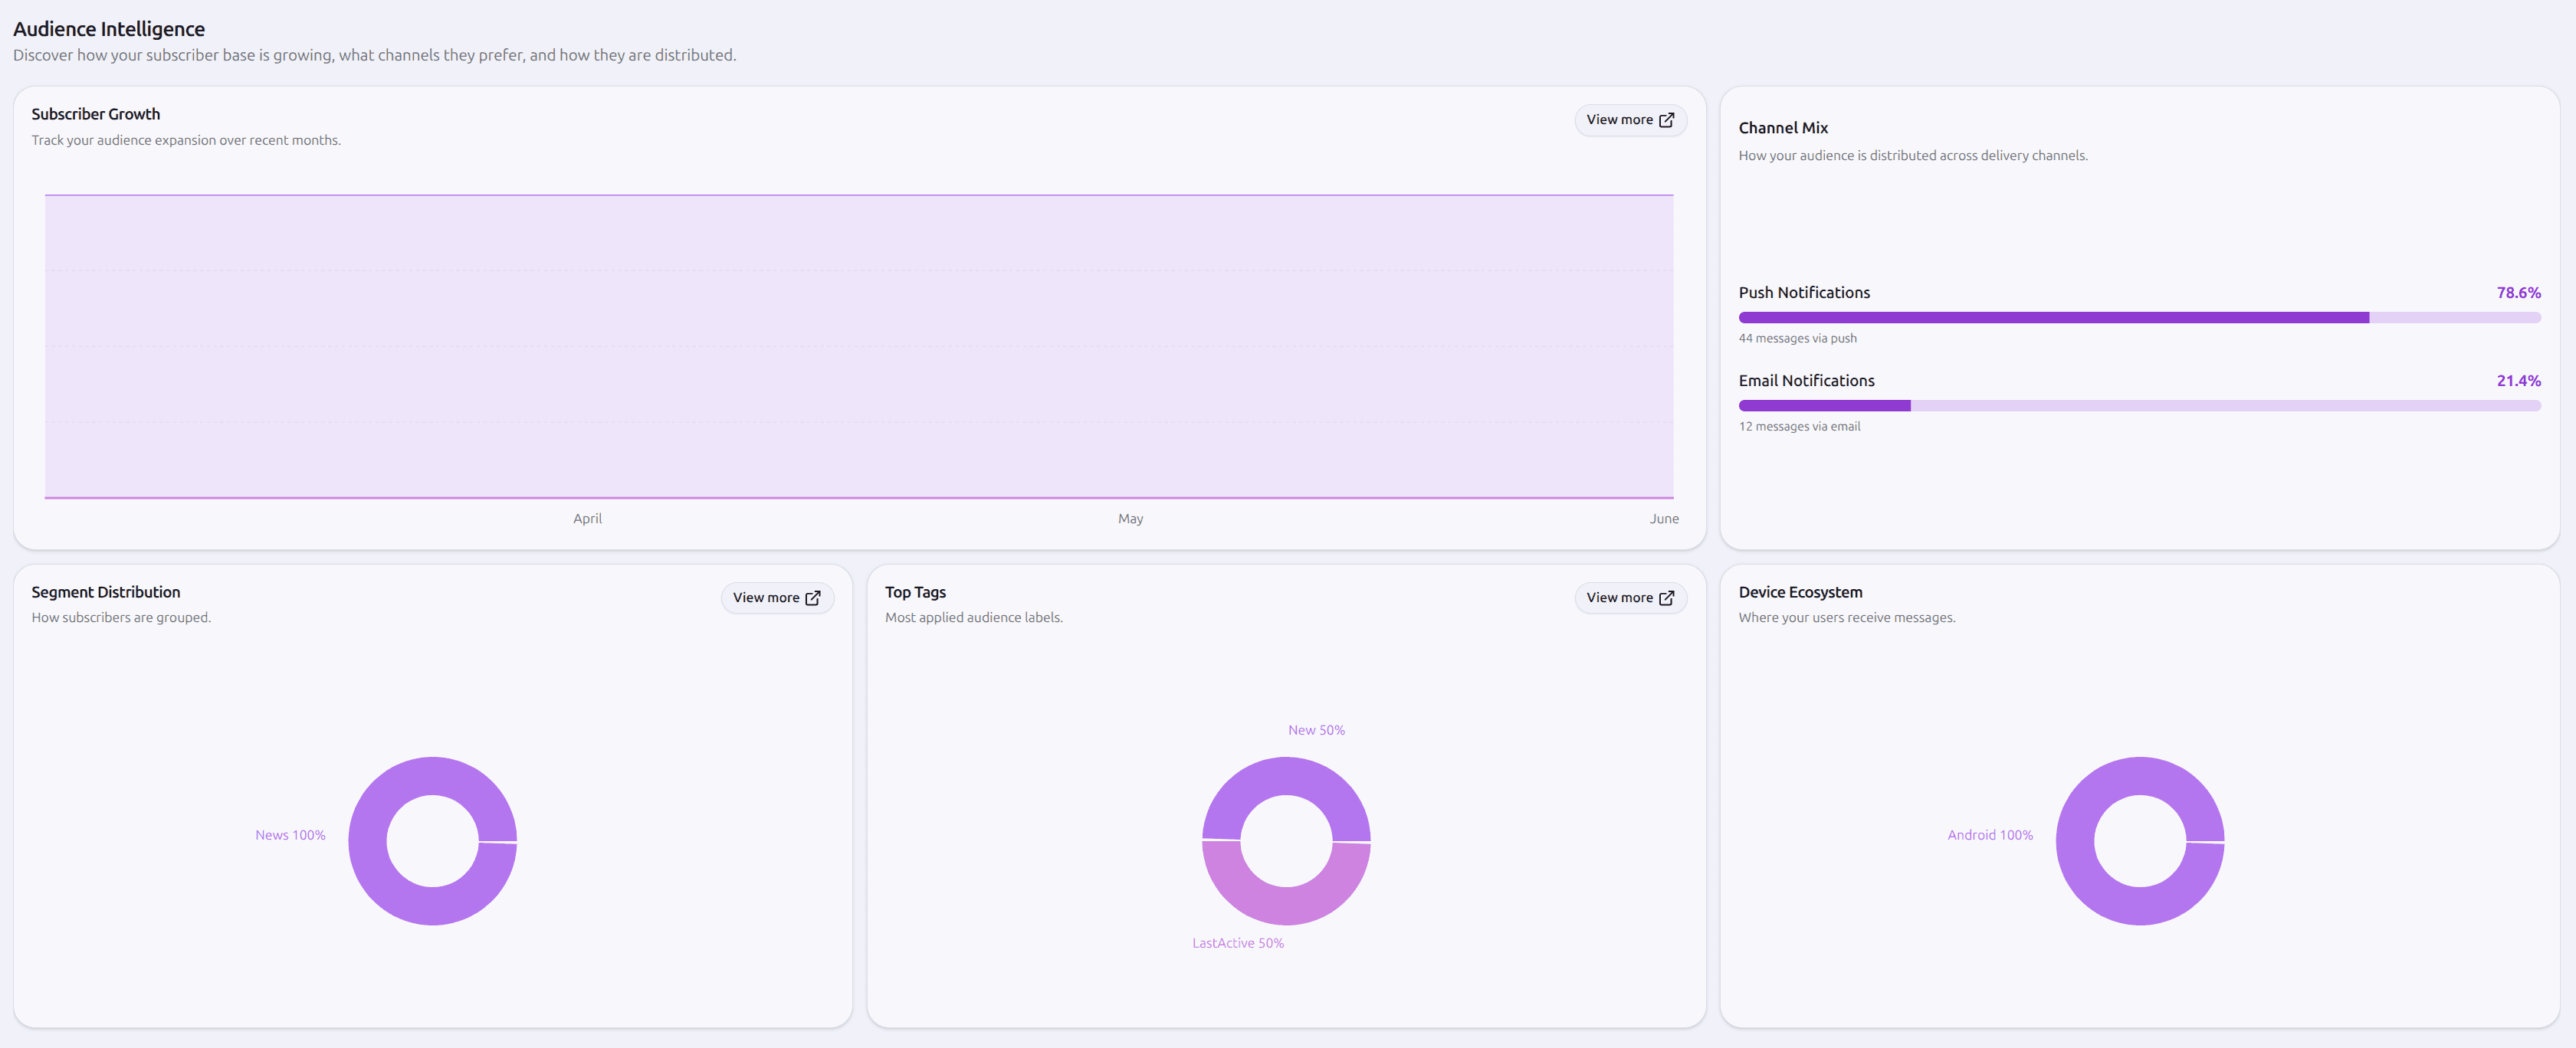
Task: Click the 'May' axis label
Action: tap(1130, 518)
